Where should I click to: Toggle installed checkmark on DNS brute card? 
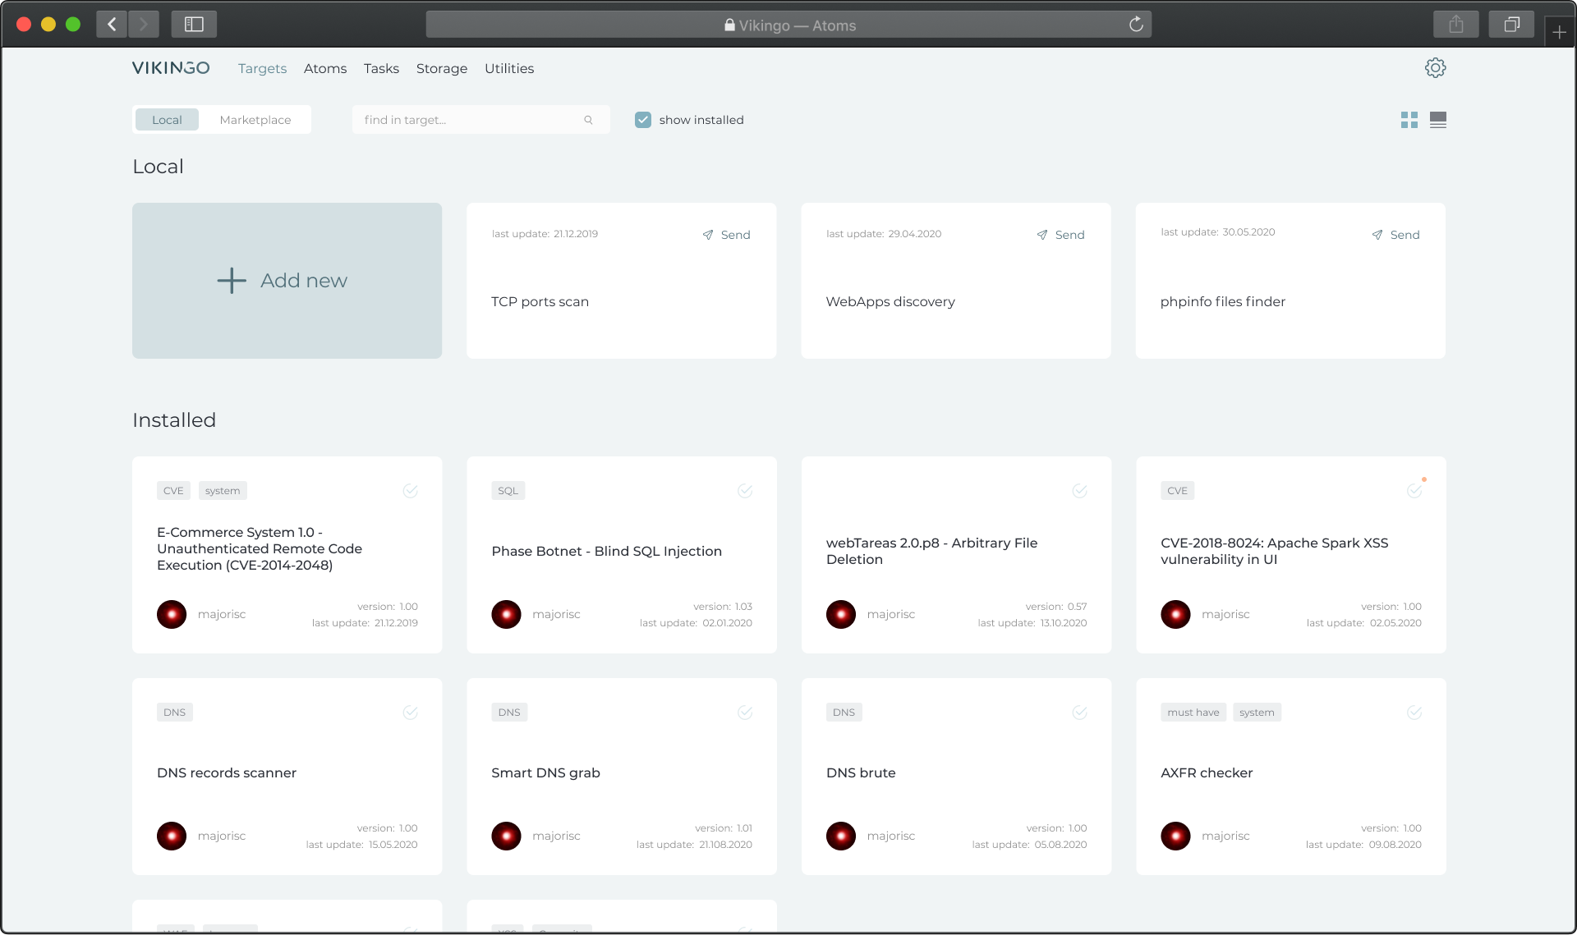[x=1079, y=713]
